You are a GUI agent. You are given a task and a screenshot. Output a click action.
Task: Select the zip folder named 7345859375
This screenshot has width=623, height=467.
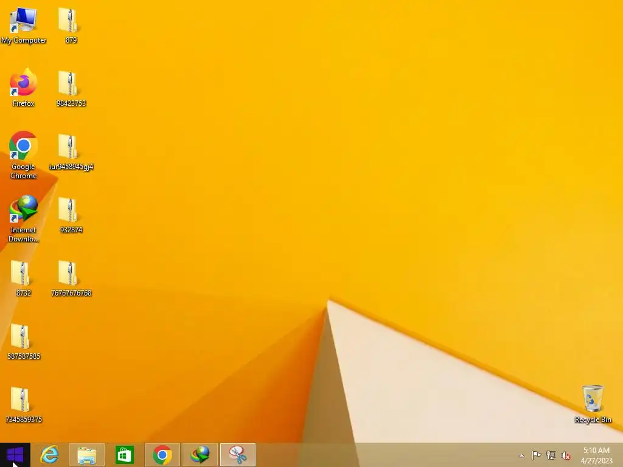tap(24, 404)
